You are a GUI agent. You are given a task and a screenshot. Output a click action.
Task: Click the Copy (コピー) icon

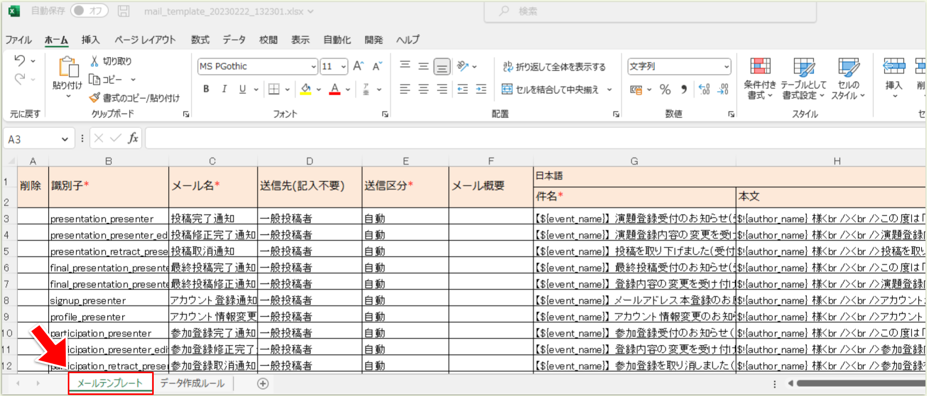(94, 79)
